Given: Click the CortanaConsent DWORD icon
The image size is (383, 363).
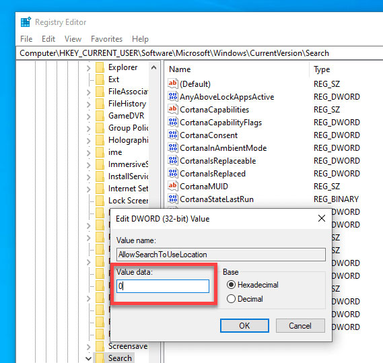Looking at the screenshot, I should point(173,135).
